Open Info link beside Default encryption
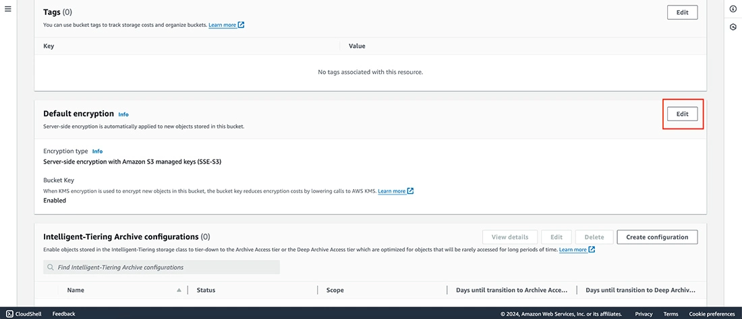This screenshot has height=319, width=742. (x=123, y=114)
